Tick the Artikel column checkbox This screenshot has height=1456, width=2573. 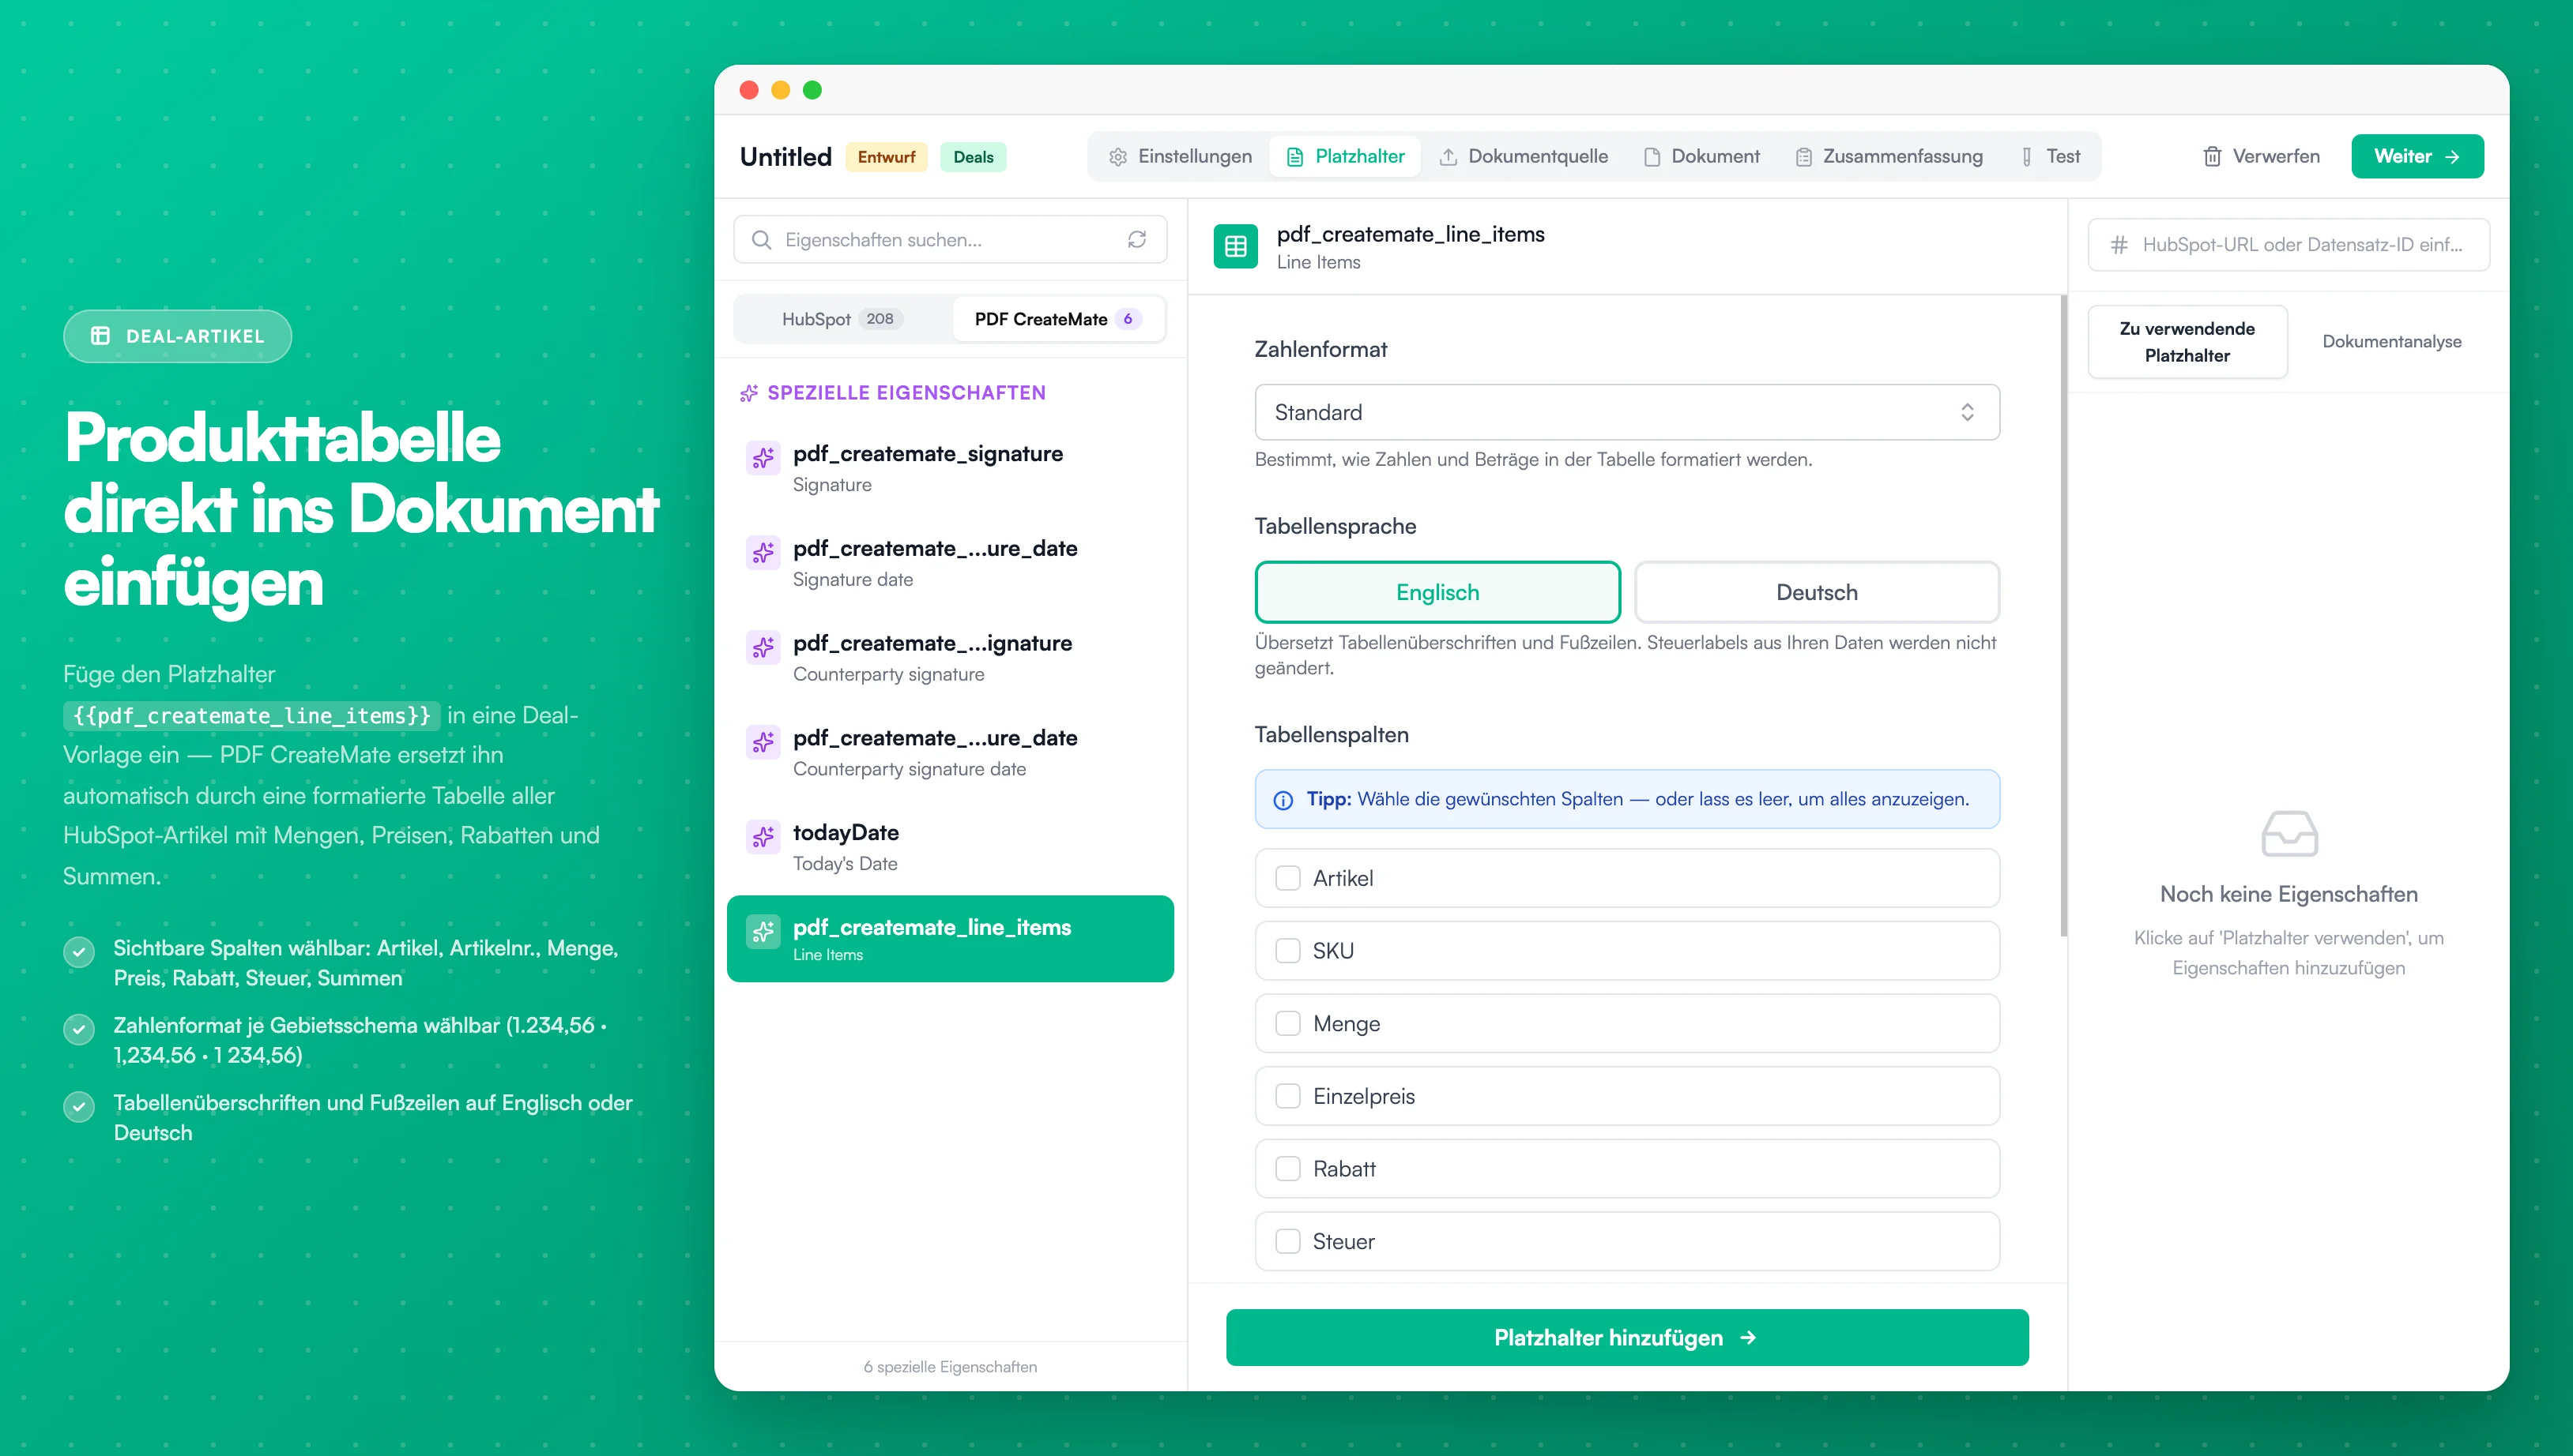coord(1288,878)
